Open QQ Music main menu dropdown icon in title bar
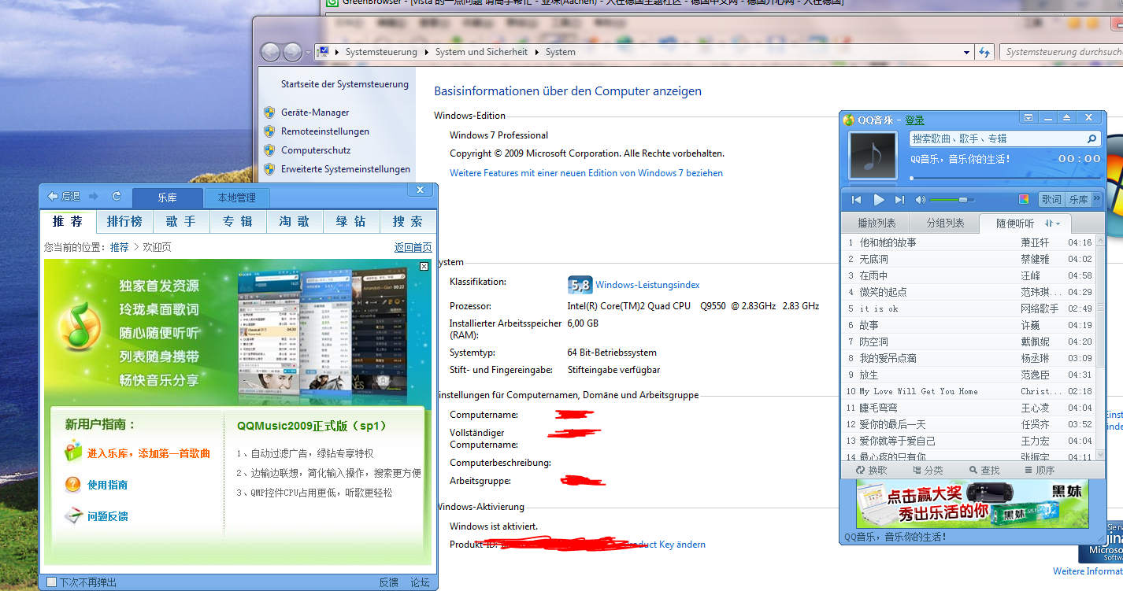The height and width of the screenshot is (591, 1123). [x=1028, y=118]
